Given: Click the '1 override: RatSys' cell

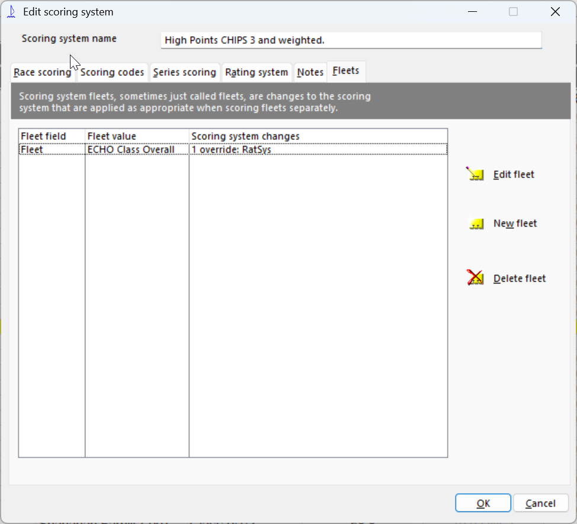Looking at the screenshot, I should pyautogui.click(x=231, y=150).
